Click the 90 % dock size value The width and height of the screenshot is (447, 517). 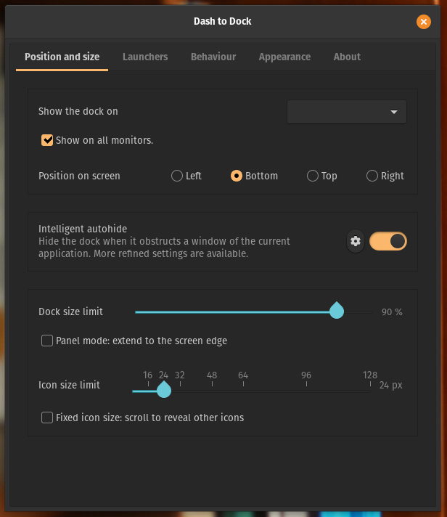[x=392, y=312]
